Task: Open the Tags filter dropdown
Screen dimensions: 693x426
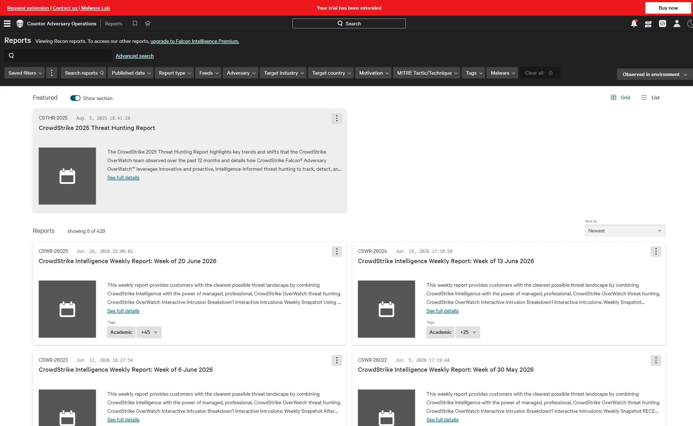Action: [x=473, y=73]
